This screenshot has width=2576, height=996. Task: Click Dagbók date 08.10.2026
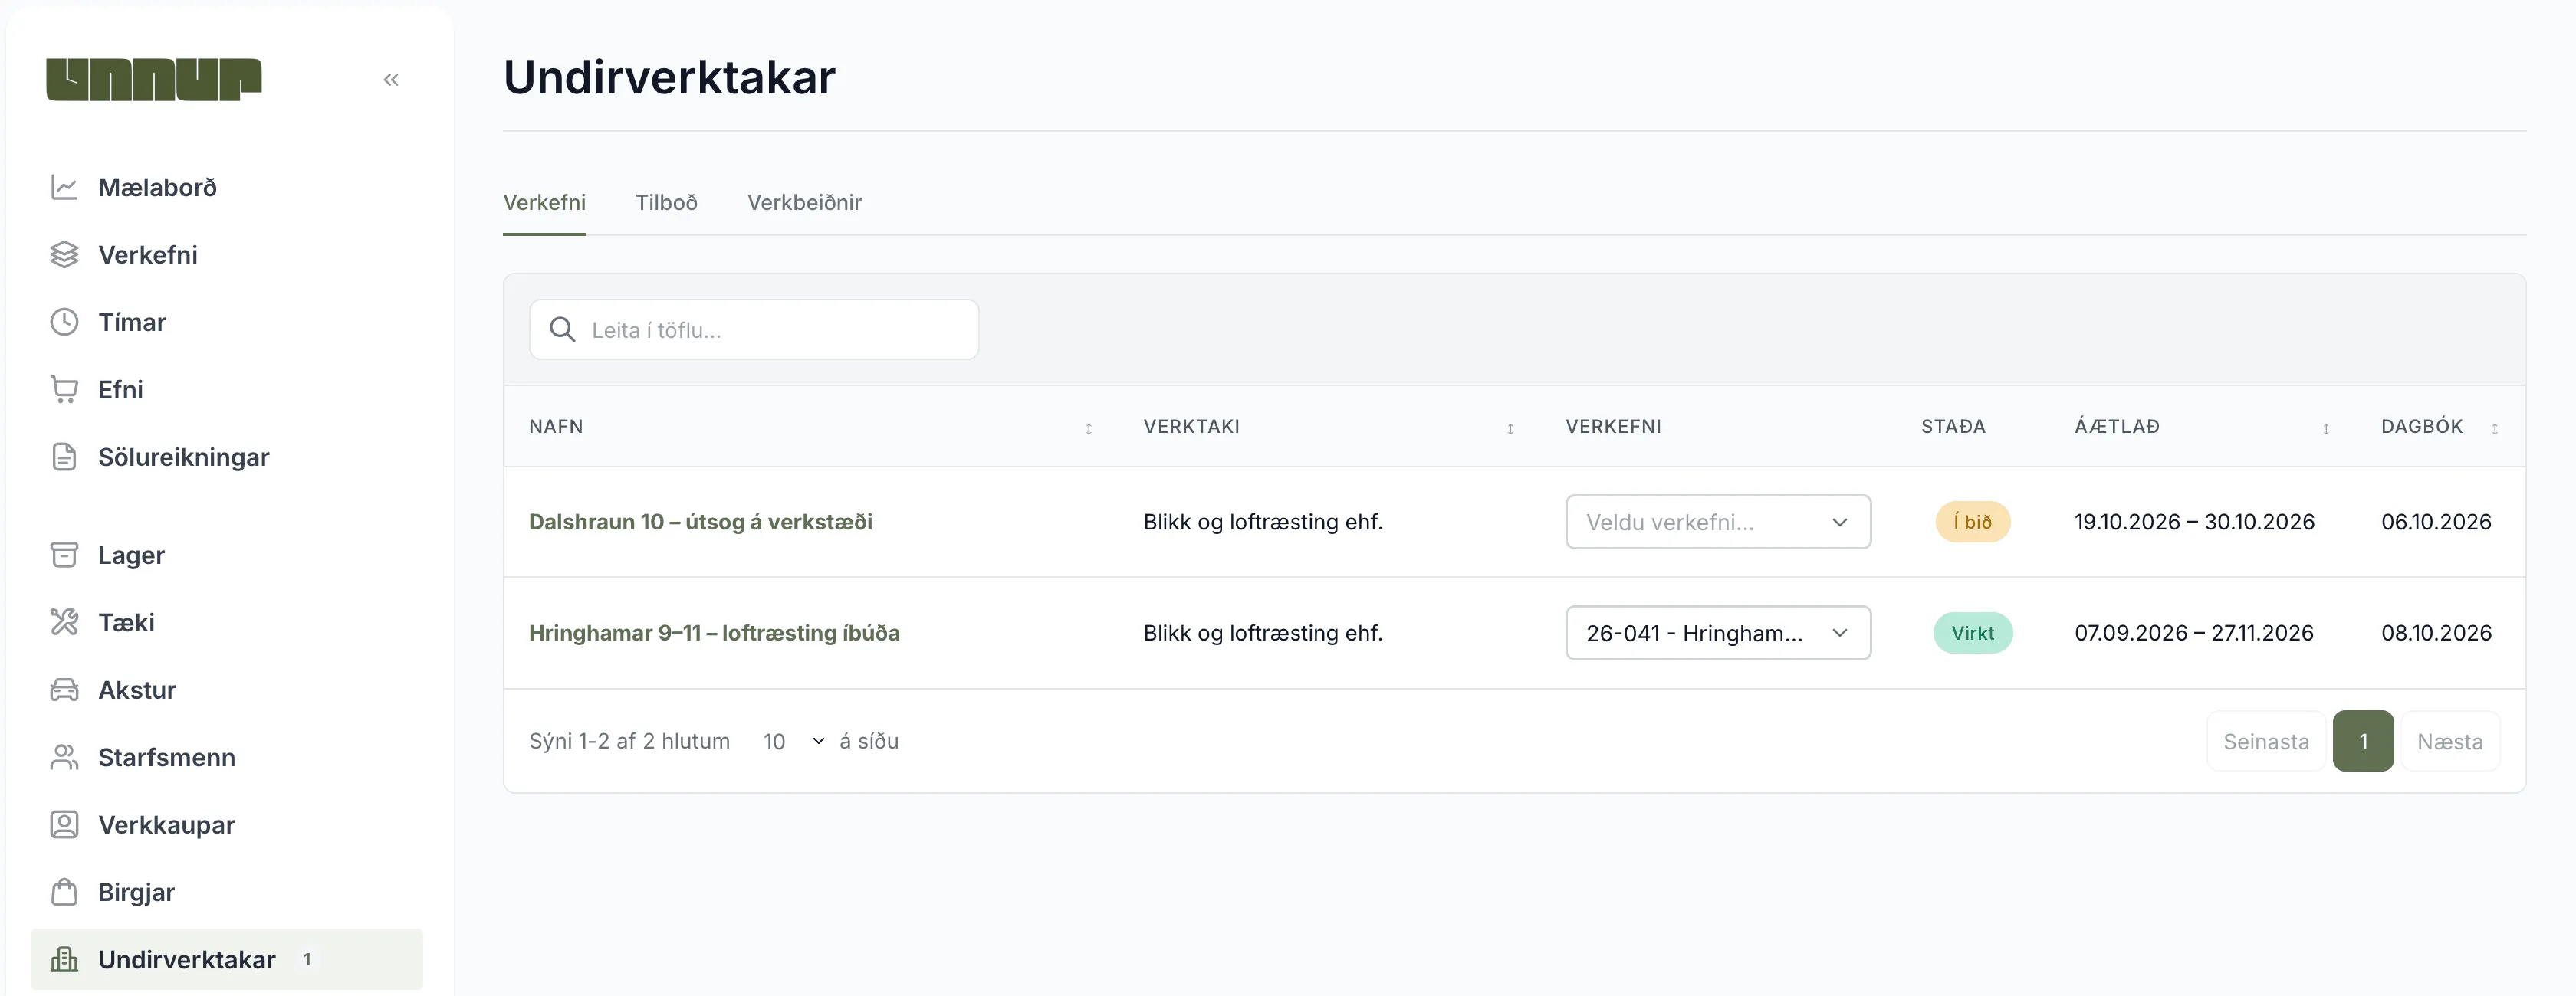tap(2436, 632)
